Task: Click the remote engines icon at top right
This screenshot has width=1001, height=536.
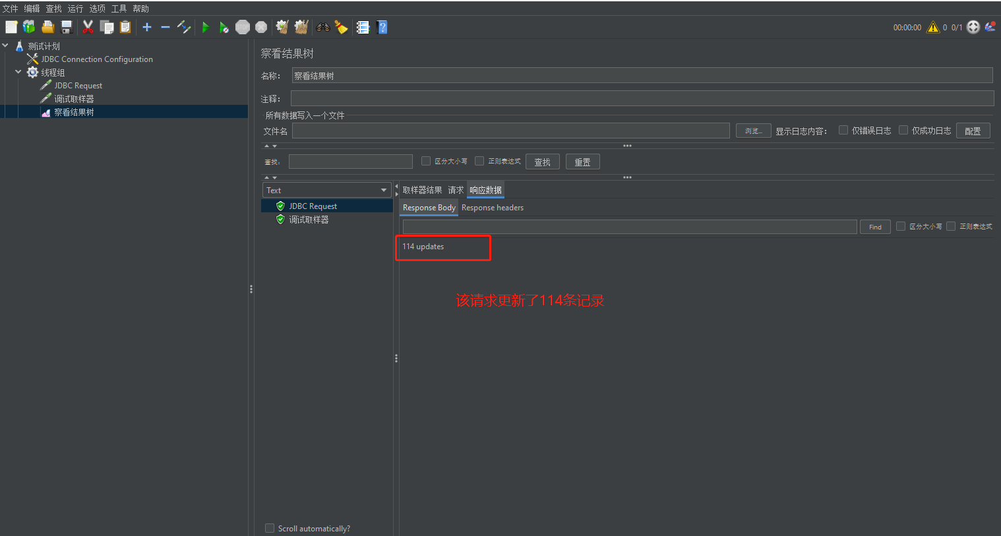Action: pos(990,27)
